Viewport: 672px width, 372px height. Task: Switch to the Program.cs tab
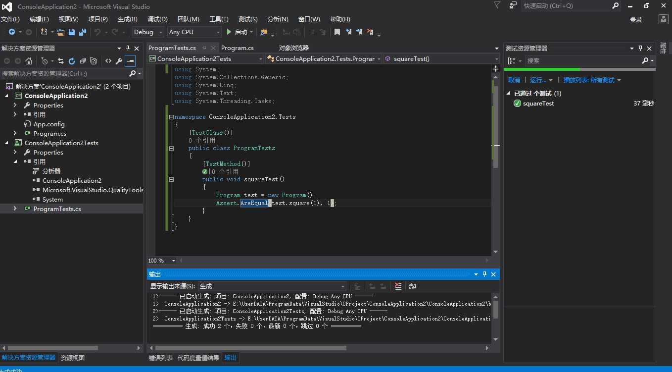pos(238,48)
